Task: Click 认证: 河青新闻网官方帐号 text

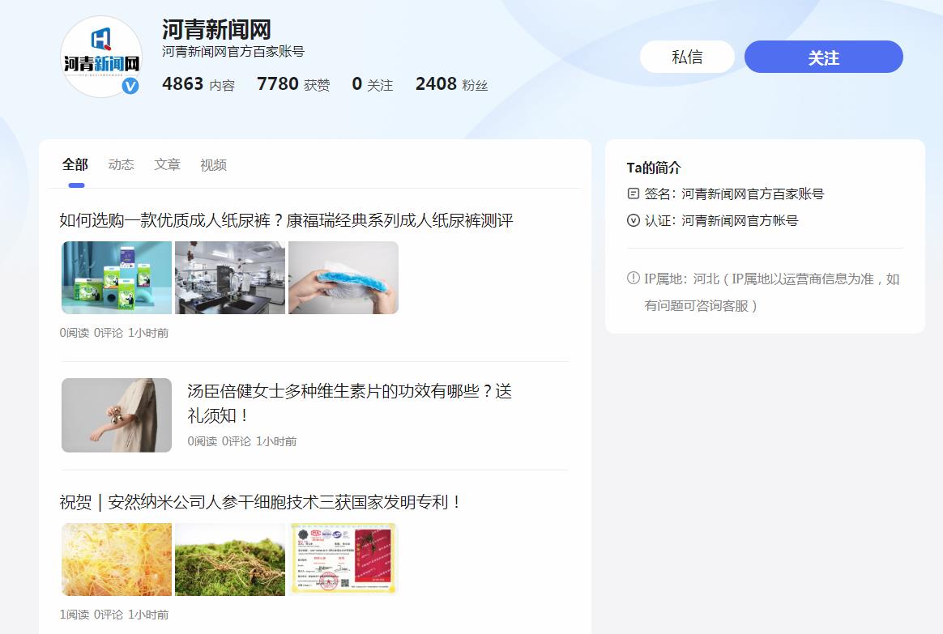Action: (x=721, y=220)
